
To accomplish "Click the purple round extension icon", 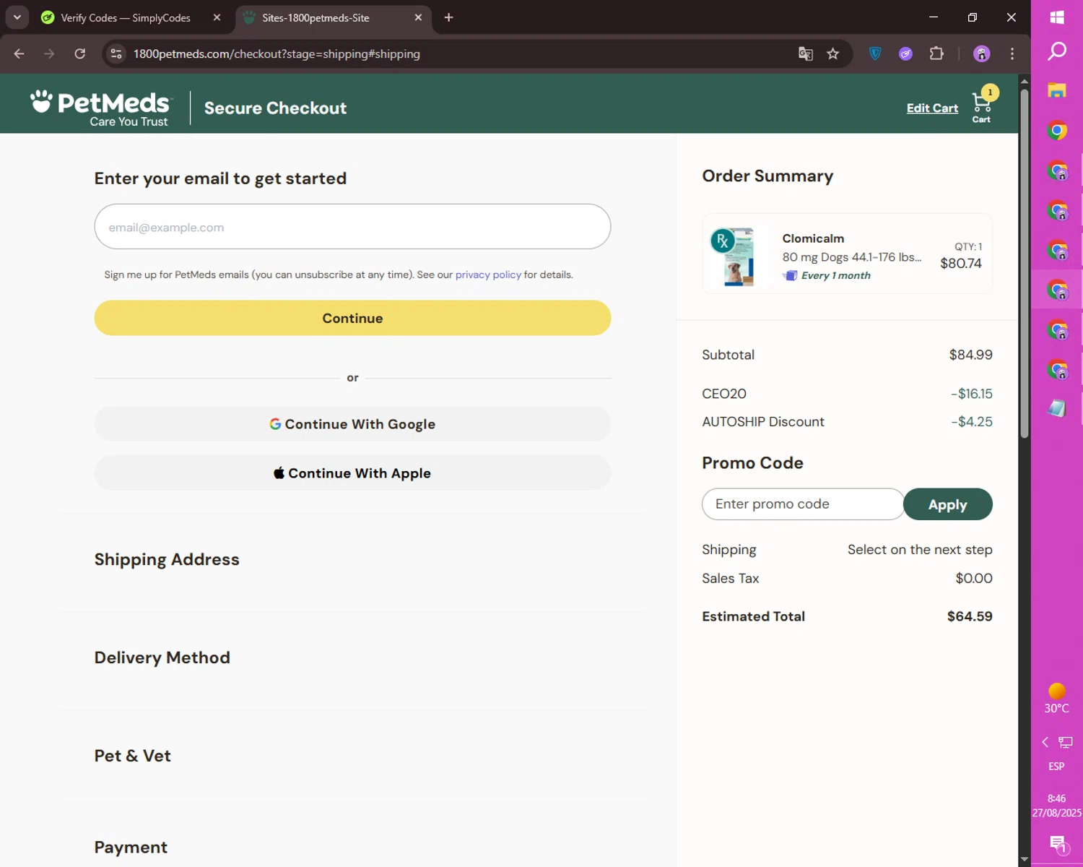I will point(905,53).
